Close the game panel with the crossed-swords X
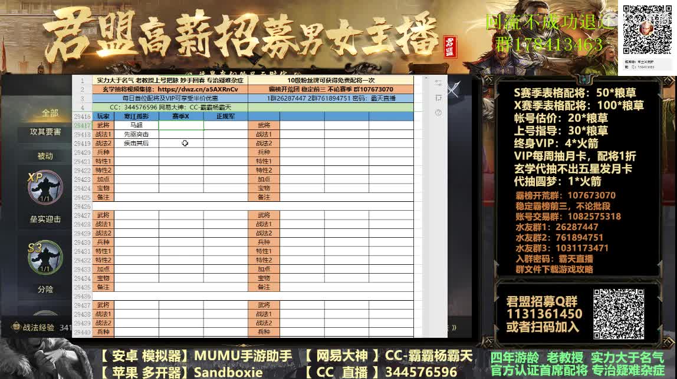The image size is (677, 379). pyautogui.click(x=453, y=89)
